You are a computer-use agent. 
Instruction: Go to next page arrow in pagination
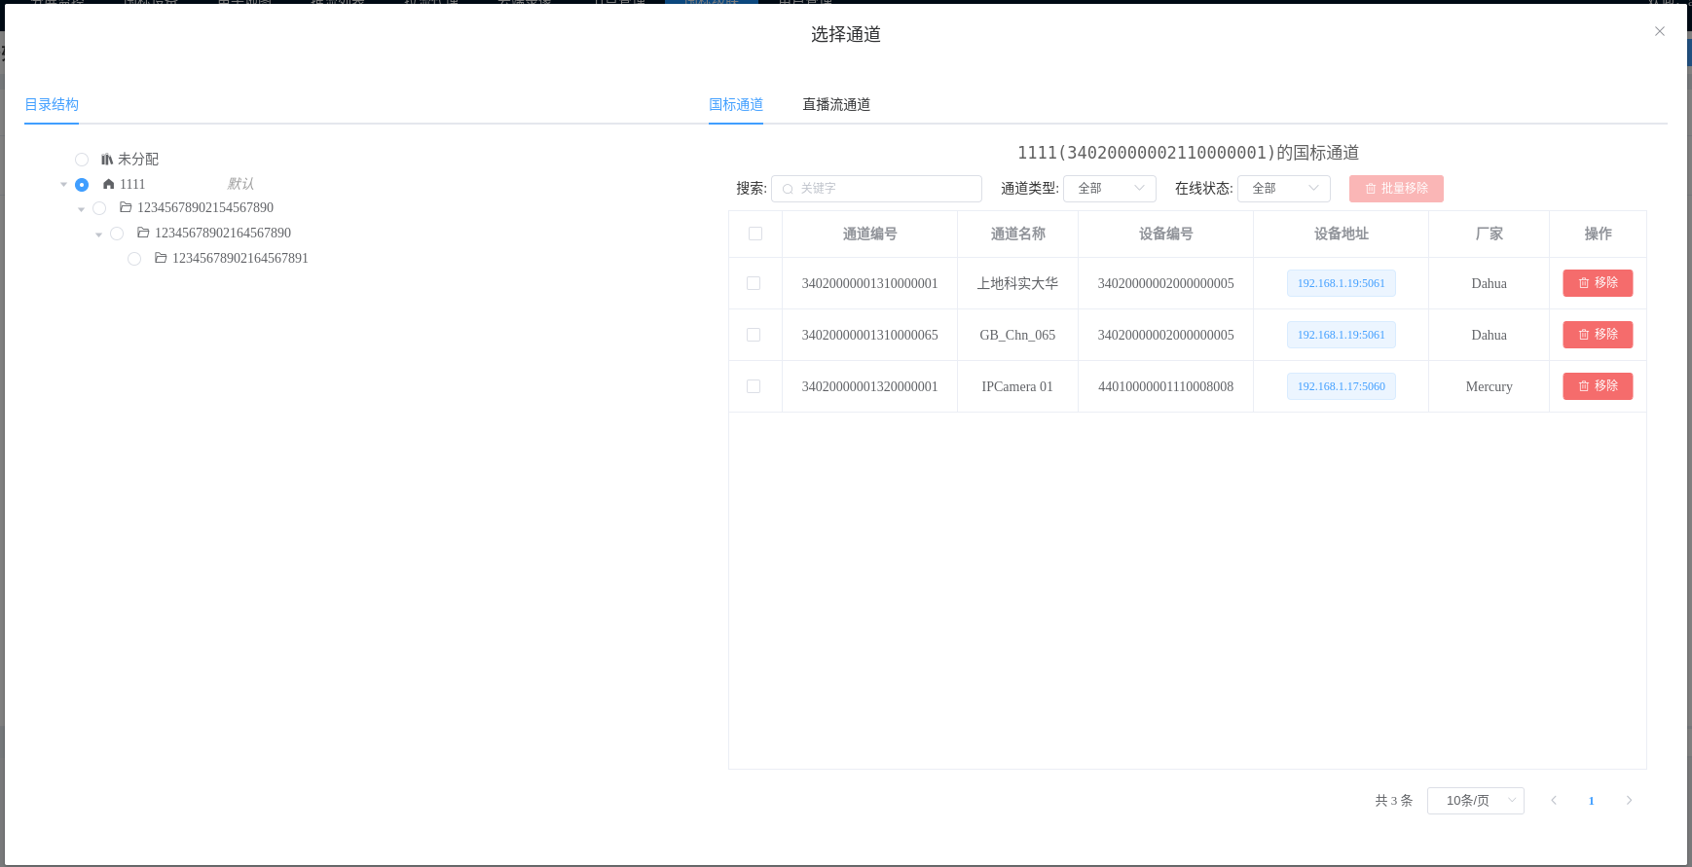click(1629, 801)
